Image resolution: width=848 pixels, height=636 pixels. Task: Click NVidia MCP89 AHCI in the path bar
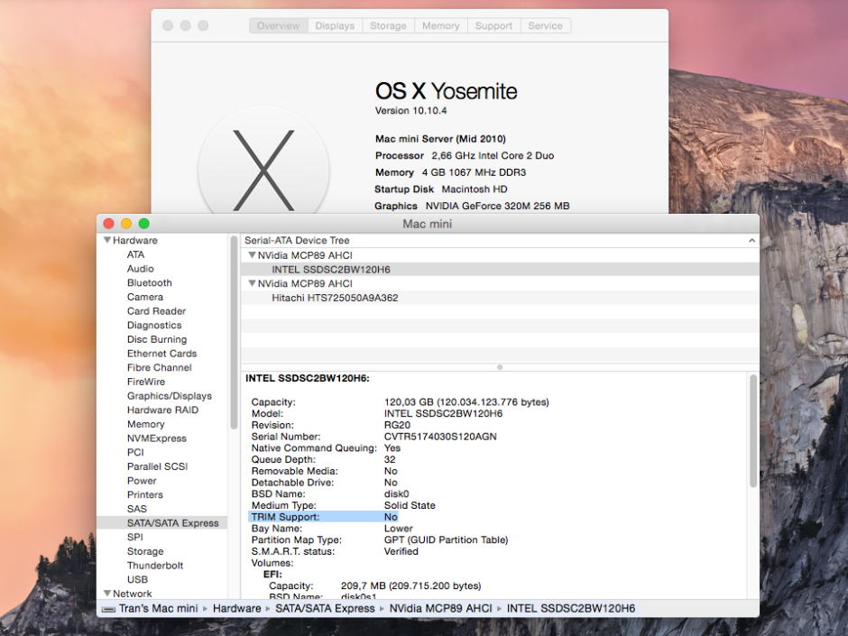pyautogui.click(x=441, y=608)
